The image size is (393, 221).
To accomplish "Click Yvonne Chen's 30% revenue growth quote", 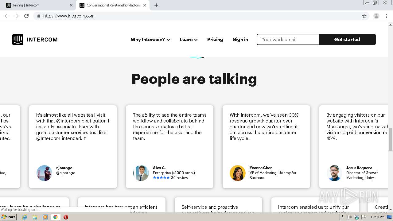I will [x=264, y=126].
